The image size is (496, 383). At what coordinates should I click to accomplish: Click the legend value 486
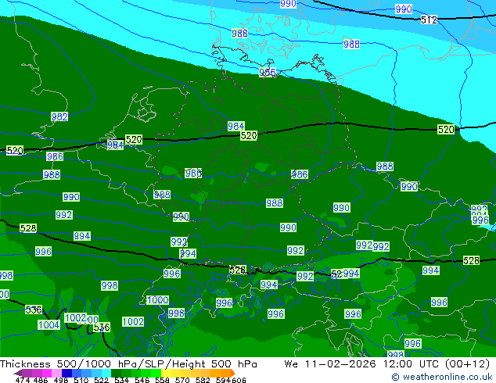(x=41, y=380)
